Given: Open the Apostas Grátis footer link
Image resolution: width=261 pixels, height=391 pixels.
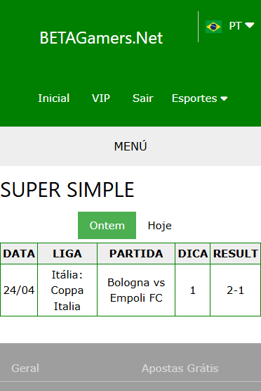Looking at the screenshot, I should (x=180, y=368).
